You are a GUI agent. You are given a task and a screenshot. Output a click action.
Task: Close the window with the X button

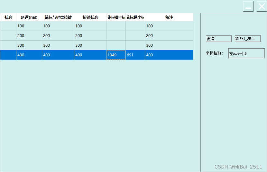pyautogui.click(x=262, y=6)
